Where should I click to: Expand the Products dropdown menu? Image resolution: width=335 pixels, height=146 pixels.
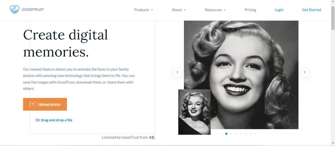[x=144, y=10]
